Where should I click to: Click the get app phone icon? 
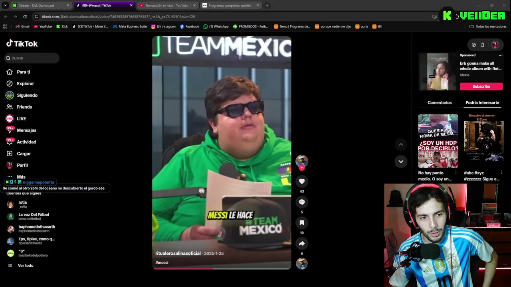(482, 45)
